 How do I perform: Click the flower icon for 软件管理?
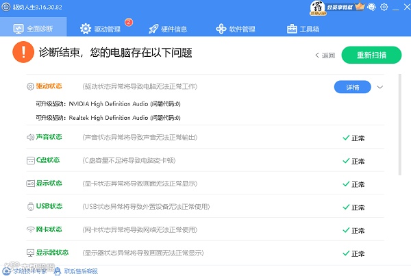click(x=221, y=29)
